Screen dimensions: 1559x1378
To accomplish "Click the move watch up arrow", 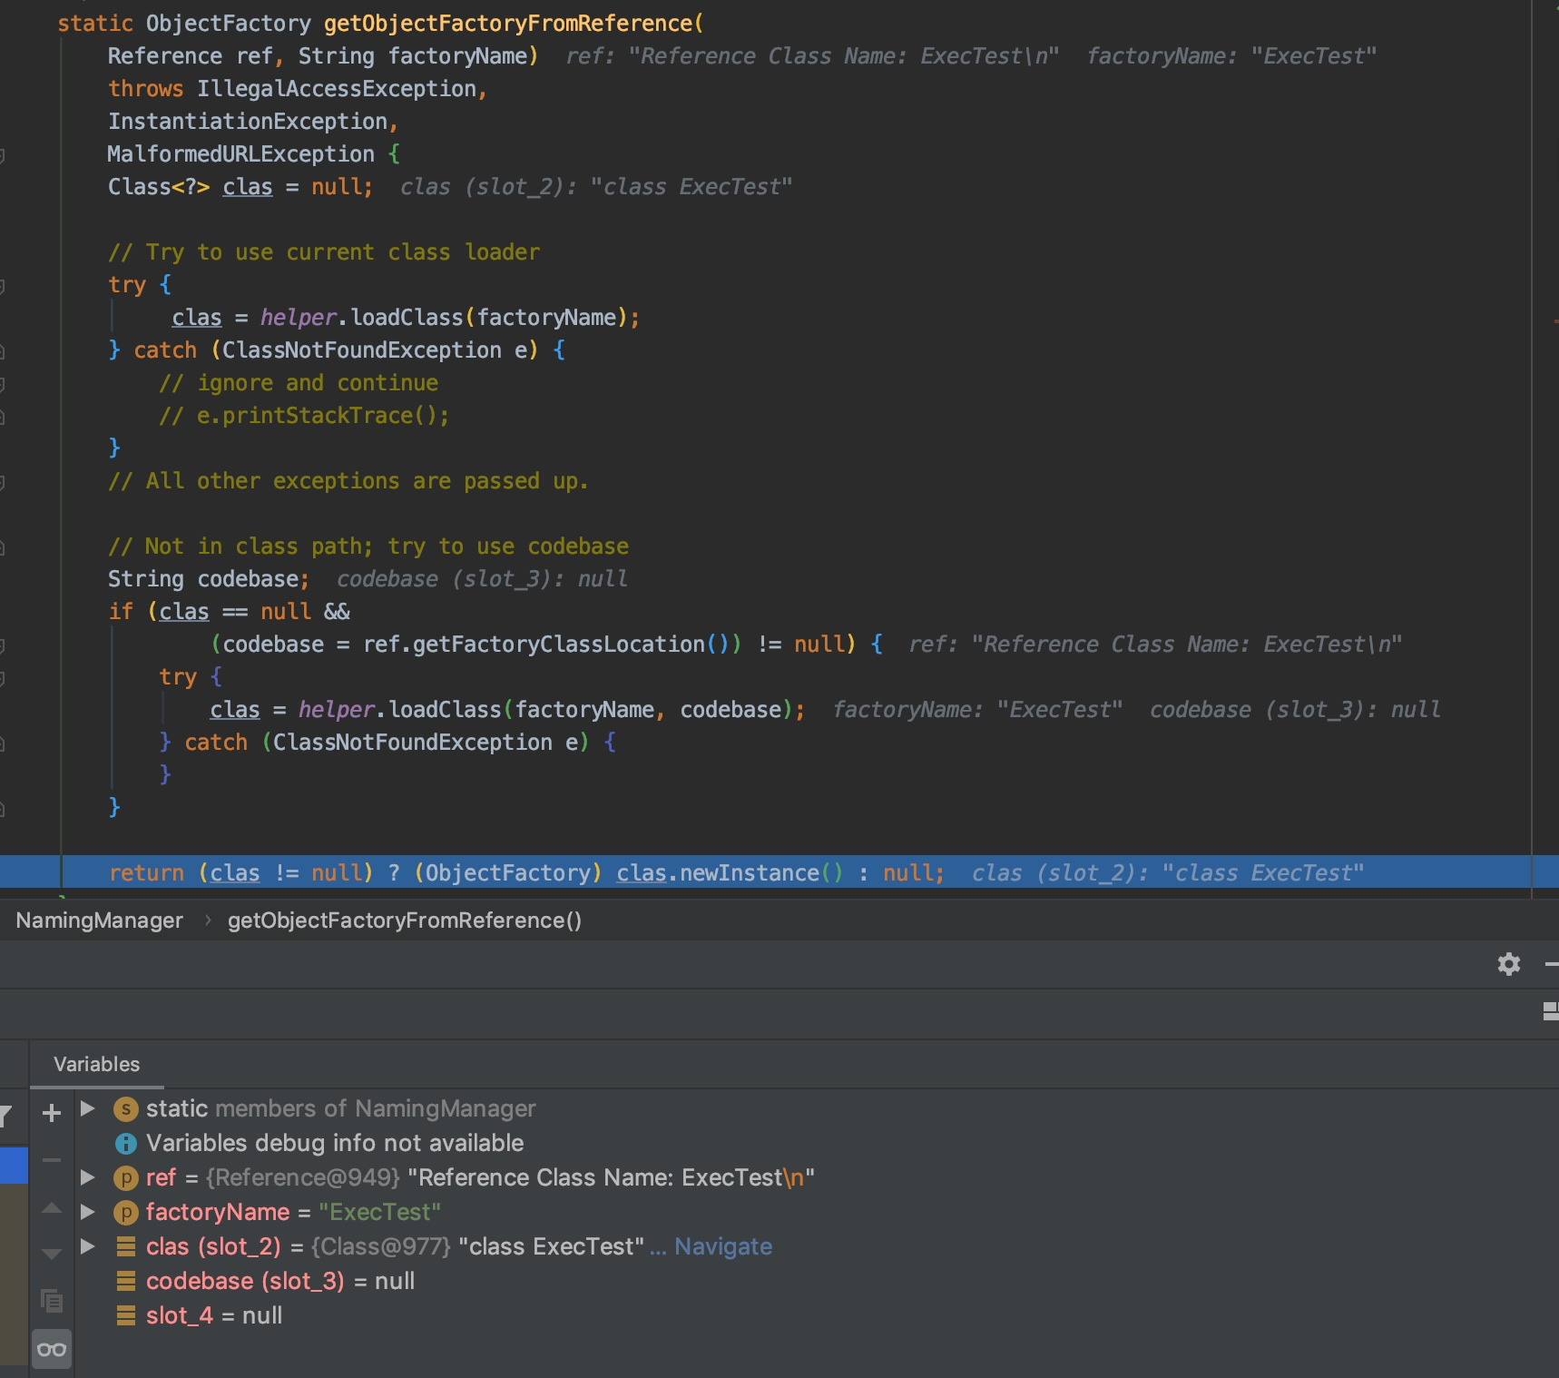I will pos(52,1208).
